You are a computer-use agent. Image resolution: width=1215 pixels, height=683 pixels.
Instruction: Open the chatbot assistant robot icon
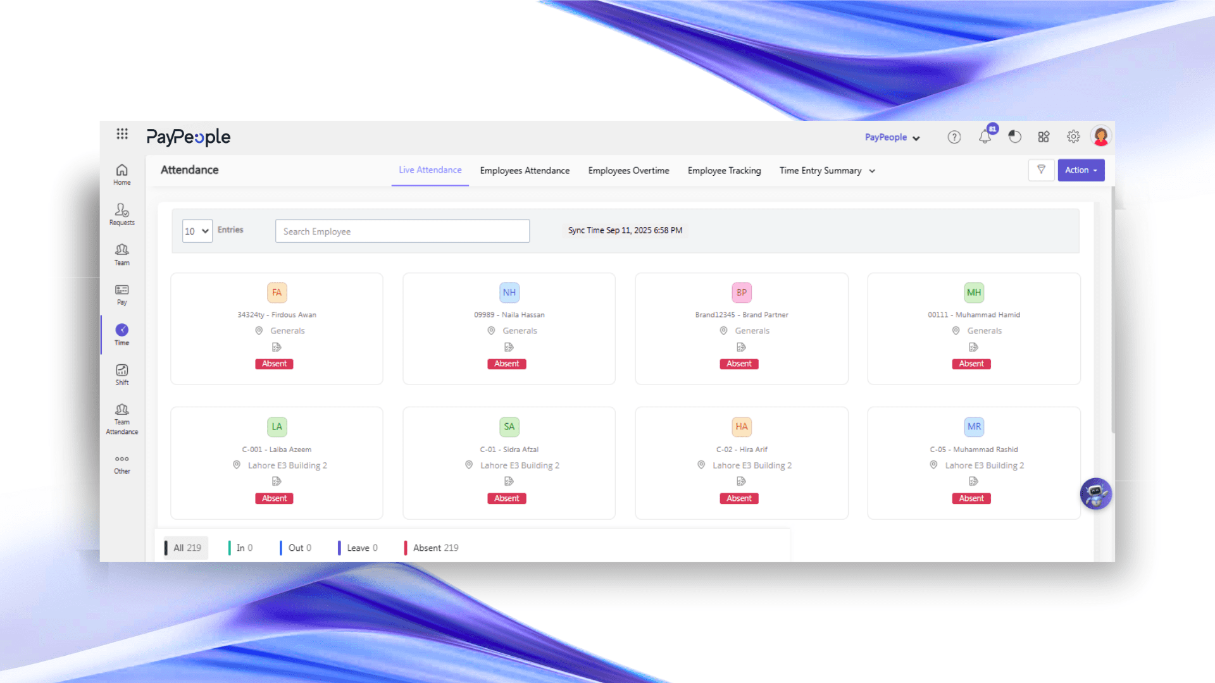click(1095, 494)
